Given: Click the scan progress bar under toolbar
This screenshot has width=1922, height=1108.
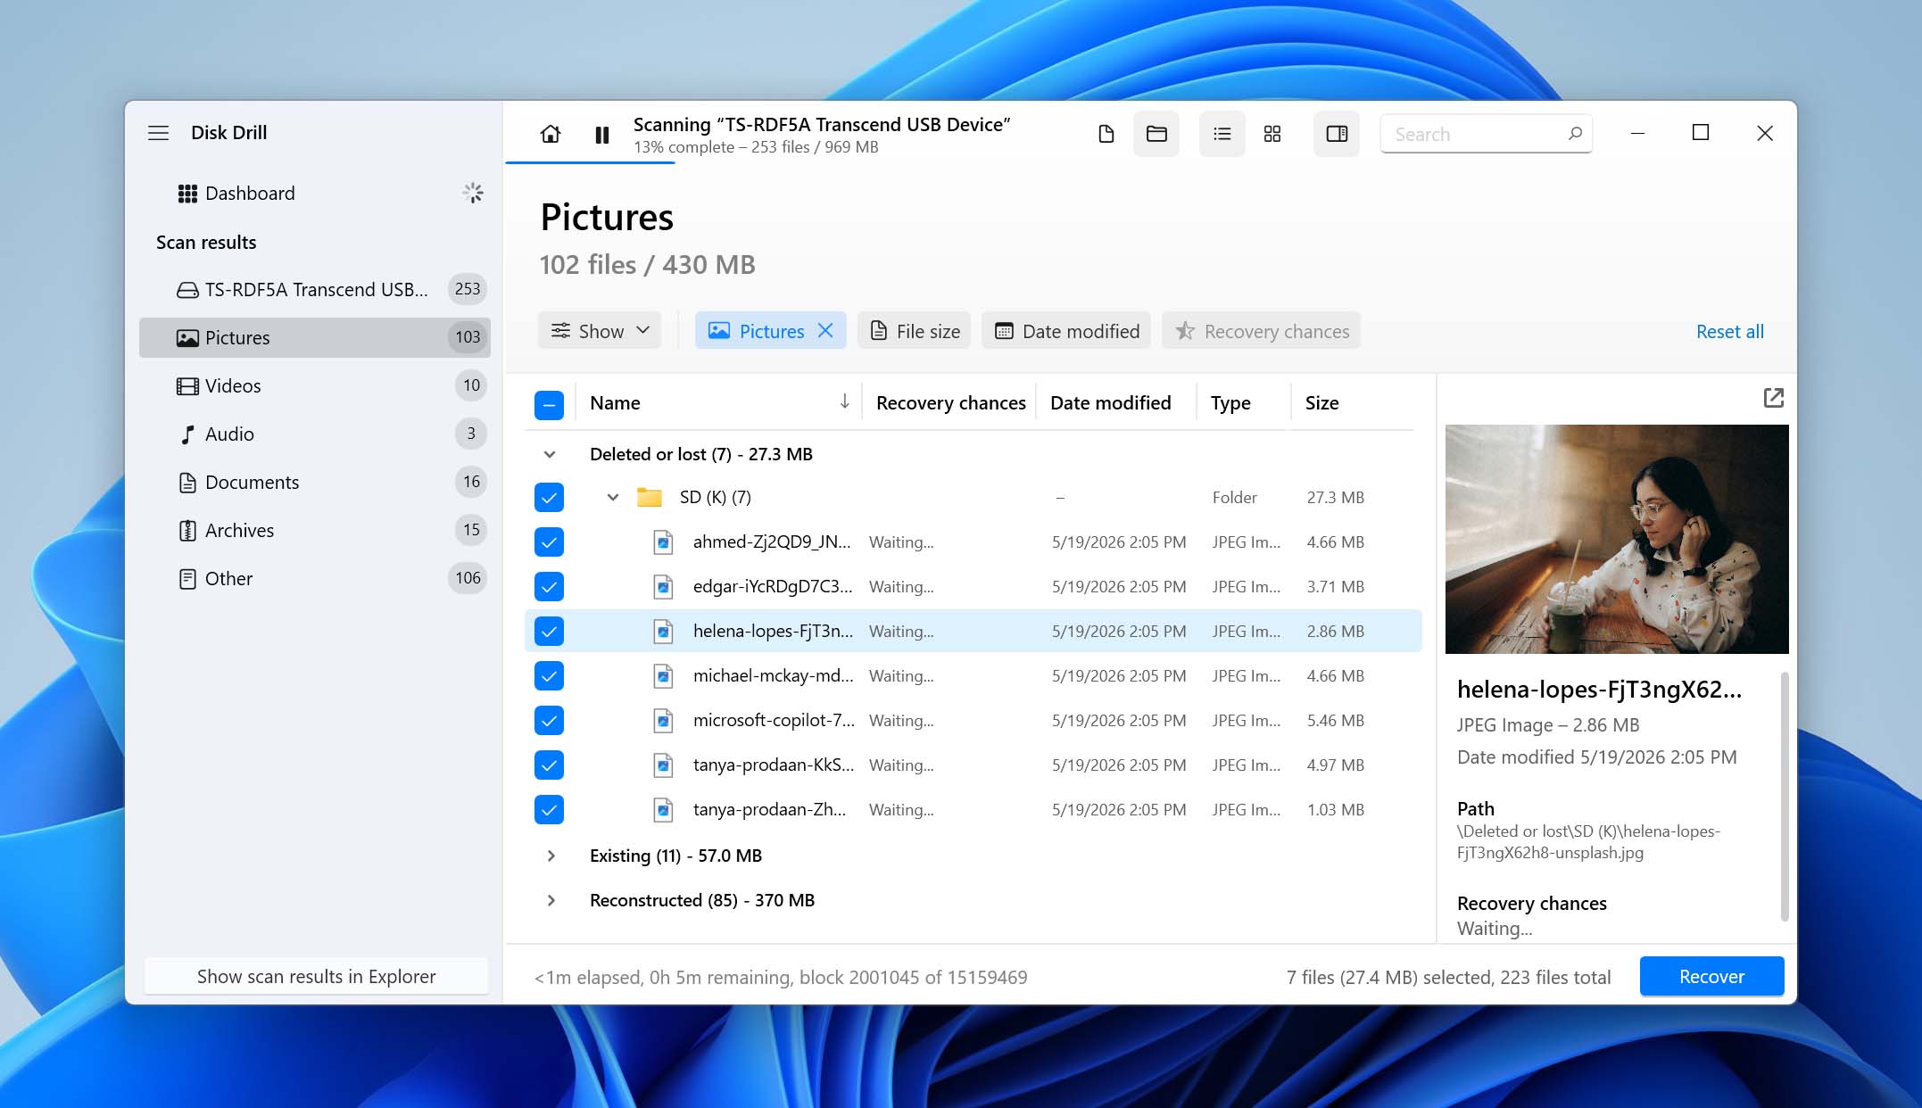Looking at the screenshot, I should [590, 163].
